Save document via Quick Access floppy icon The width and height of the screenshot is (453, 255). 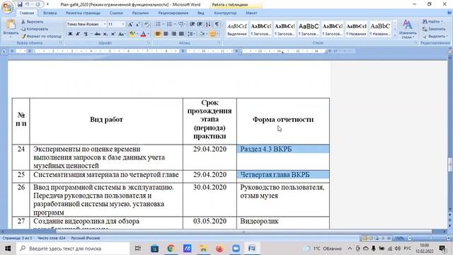pos(20,4)
